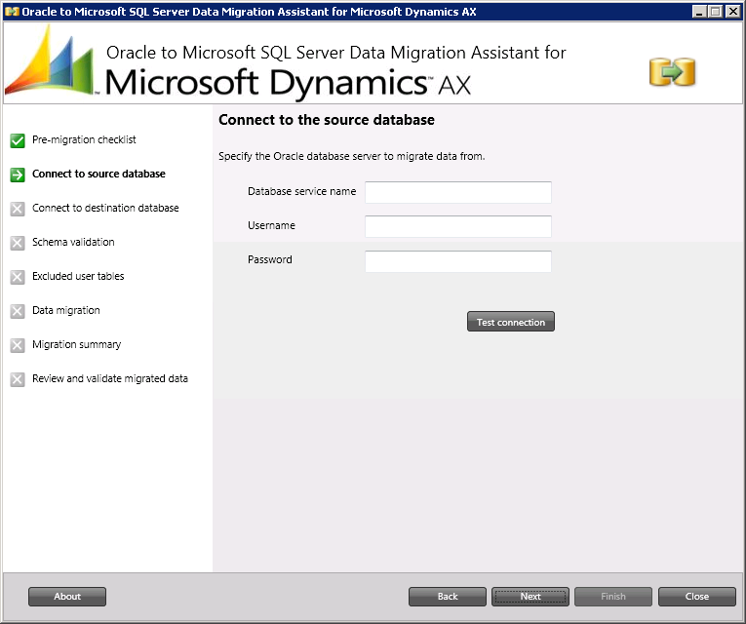Click the gray X icon beside Excluded user tables
This screenshot has width=746, height=624.
[x=18, y=277]
